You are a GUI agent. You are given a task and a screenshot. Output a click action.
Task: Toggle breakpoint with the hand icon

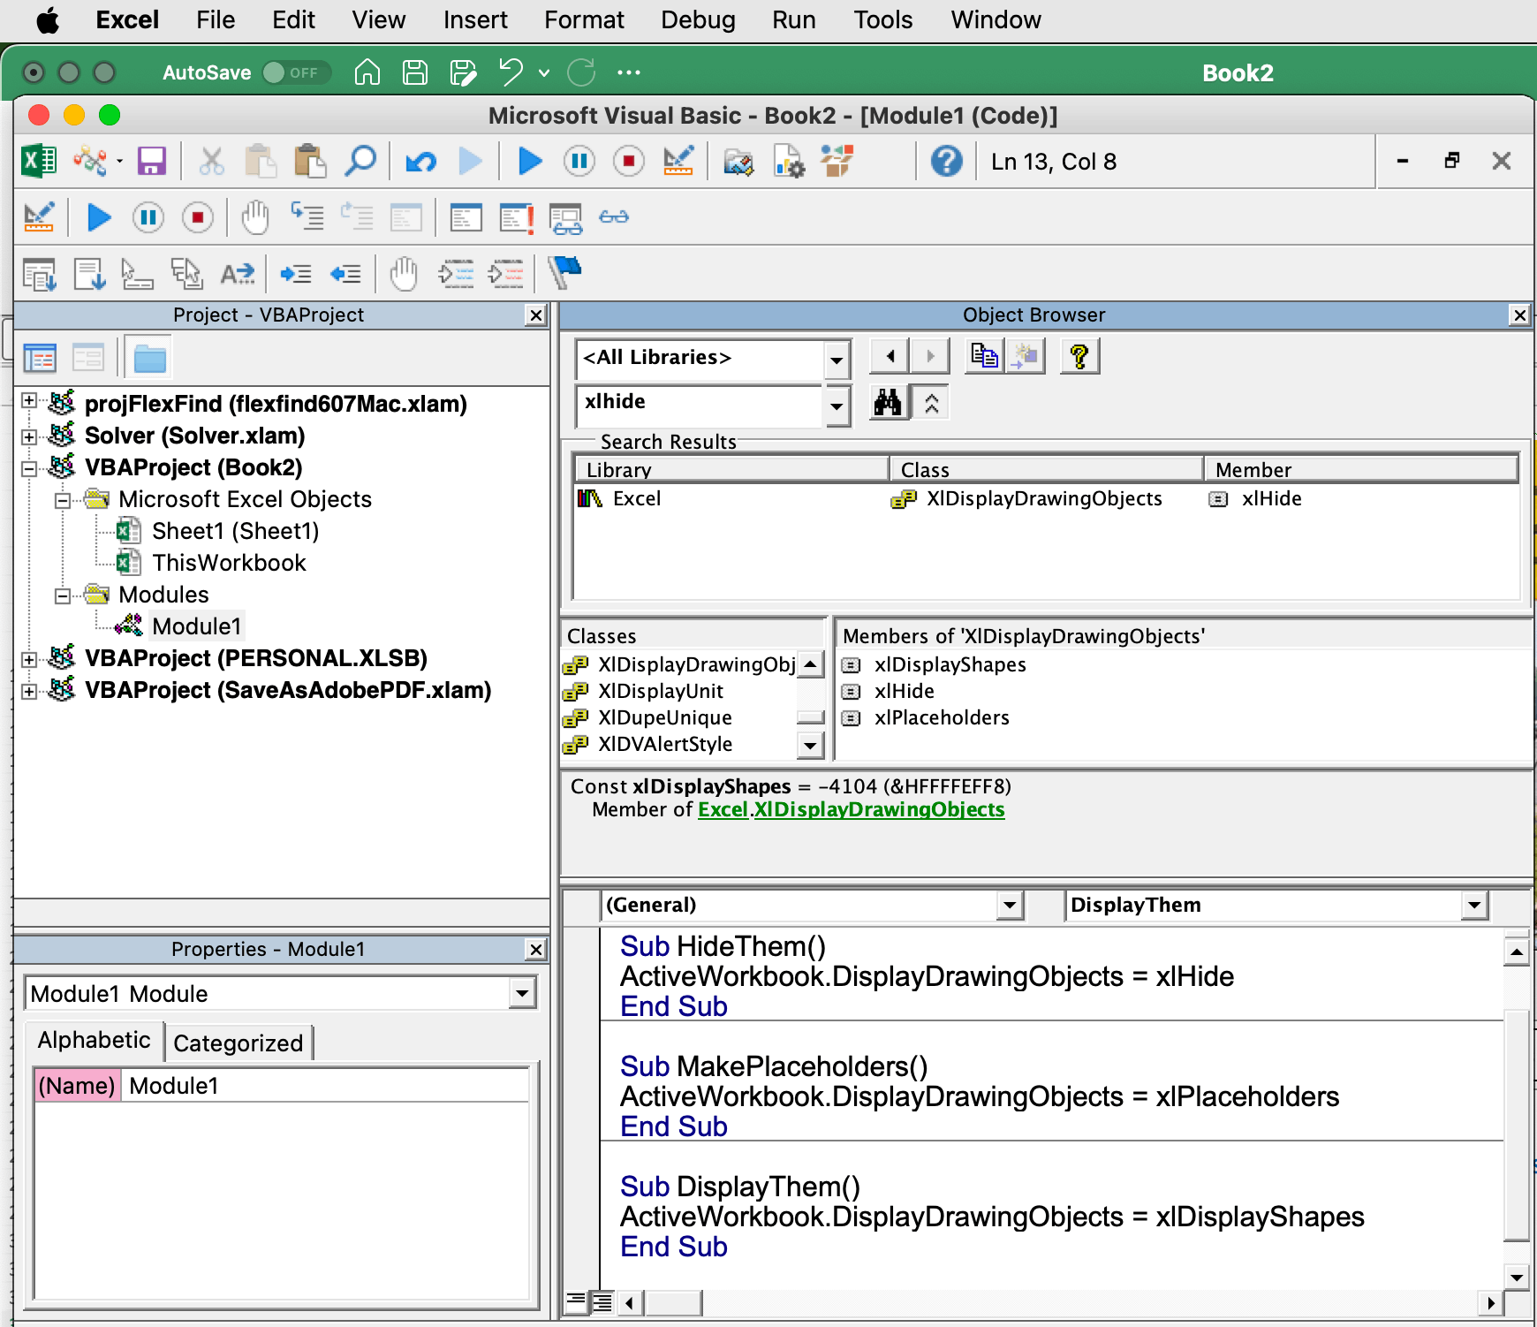(255, 217)
